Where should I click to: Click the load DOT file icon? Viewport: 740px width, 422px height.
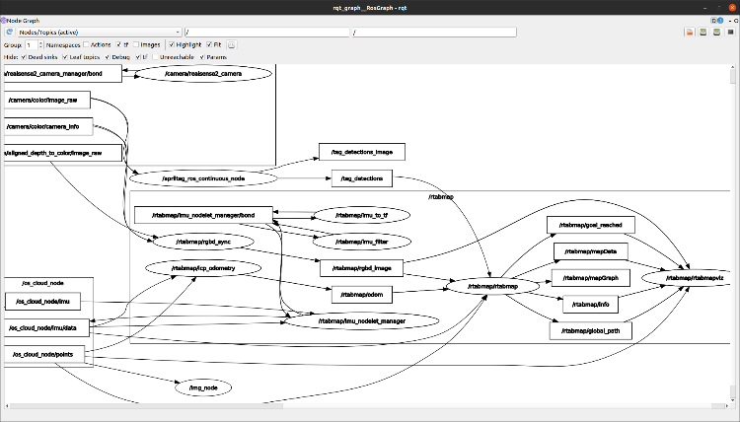(689, 32)
